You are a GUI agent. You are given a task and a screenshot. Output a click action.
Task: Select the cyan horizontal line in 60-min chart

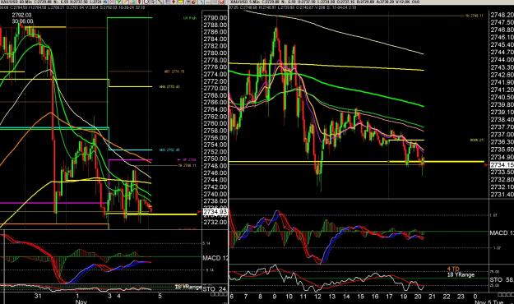click(x=54, y=128)
